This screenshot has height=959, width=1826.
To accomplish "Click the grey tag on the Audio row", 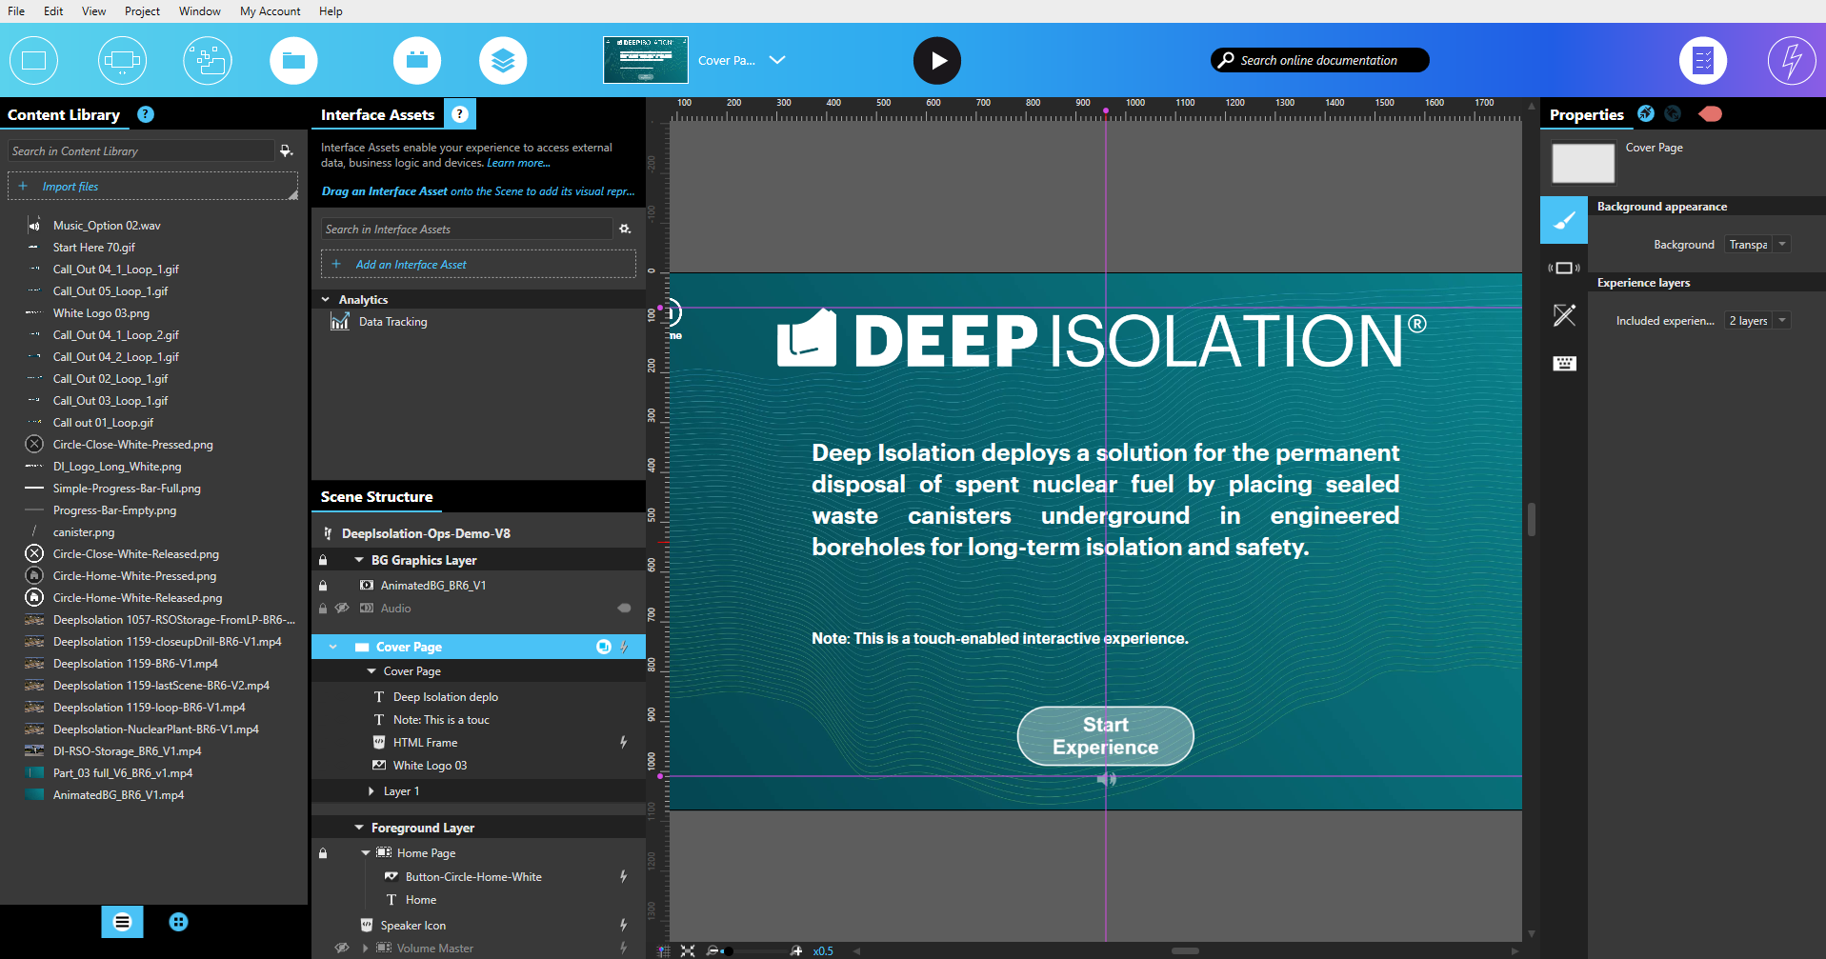I will coord(625,608).
